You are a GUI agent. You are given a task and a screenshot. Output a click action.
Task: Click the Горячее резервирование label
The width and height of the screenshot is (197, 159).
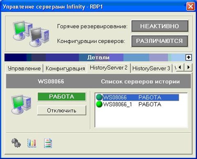(92, 26)
